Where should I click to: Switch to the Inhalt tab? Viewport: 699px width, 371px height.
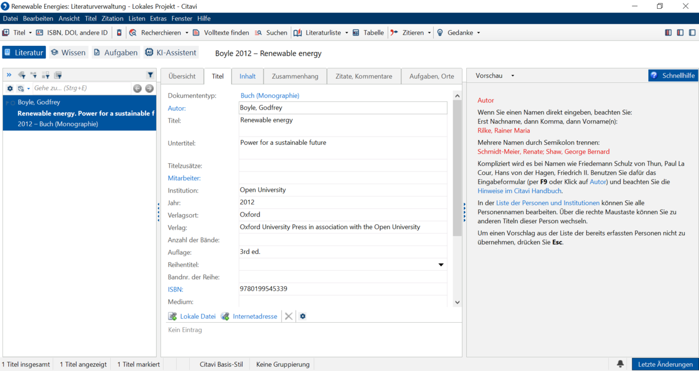coord(248,76)
